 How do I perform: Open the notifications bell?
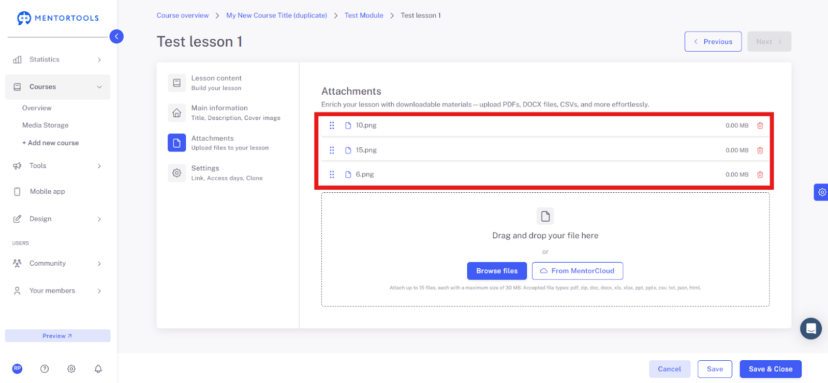point(98,369)
